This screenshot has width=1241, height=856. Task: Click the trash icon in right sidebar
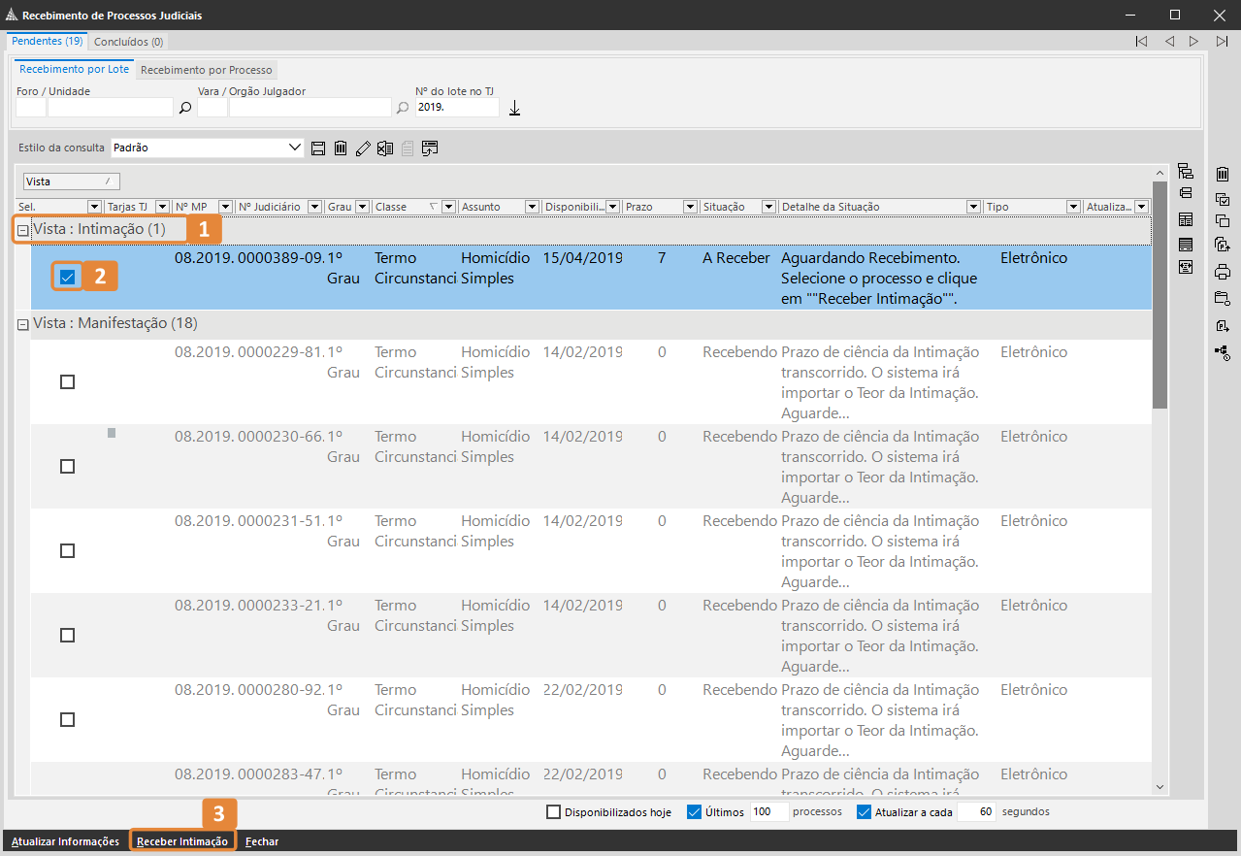(1223, 175)
